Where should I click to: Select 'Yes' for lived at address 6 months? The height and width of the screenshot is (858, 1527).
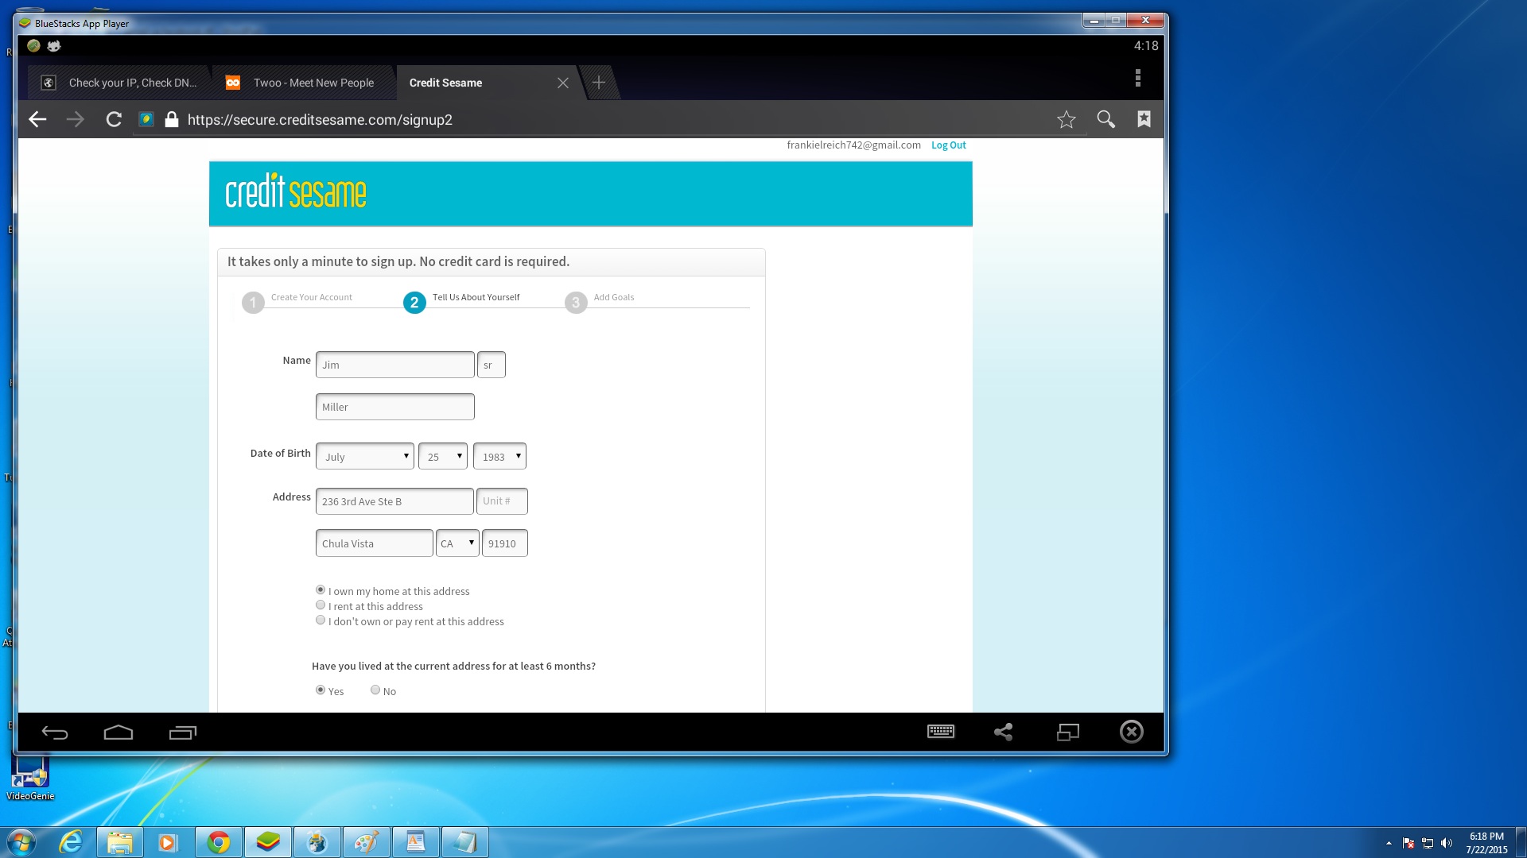click(321, 690)
